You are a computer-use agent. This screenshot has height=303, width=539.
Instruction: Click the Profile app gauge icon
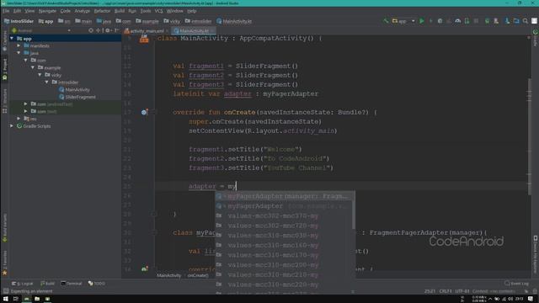click(457, 21)
